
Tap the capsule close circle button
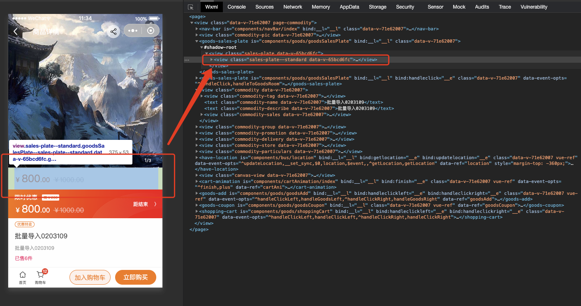pyautogui.click(x=150, y=31)
